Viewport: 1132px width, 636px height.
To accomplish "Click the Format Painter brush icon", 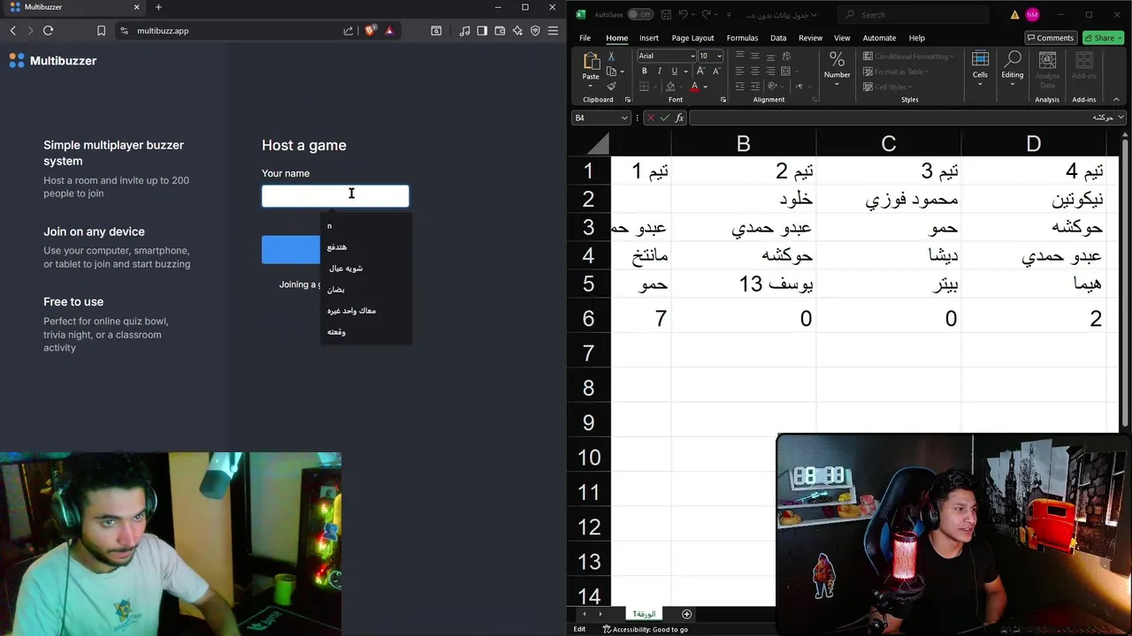I will click(x=611, y=87).
